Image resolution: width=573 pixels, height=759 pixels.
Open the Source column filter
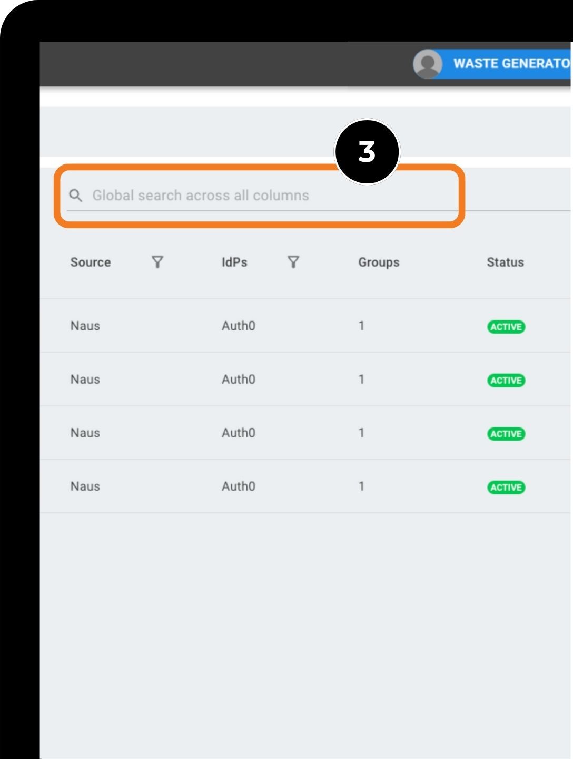click(157, 262)
